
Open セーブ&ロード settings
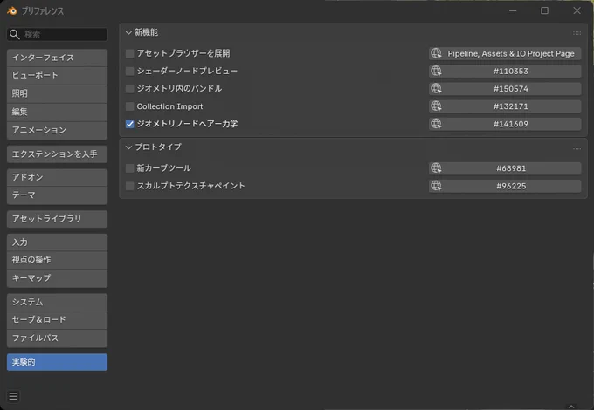click(57, 319)
